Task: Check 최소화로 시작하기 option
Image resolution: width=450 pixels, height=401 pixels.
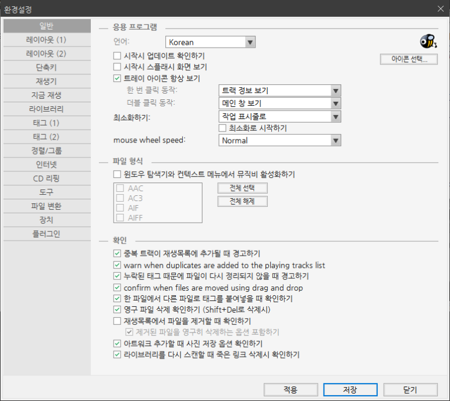Action: 222,128
